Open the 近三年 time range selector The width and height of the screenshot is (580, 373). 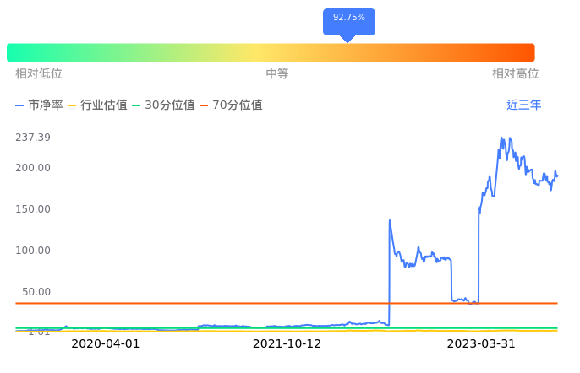523,105
